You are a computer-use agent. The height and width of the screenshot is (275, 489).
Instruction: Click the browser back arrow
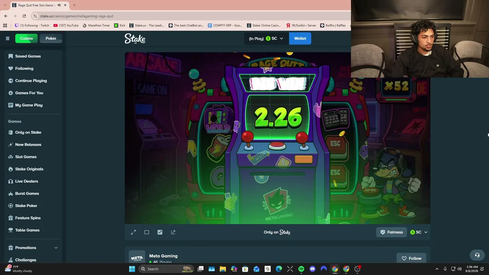tap(6, 16)
